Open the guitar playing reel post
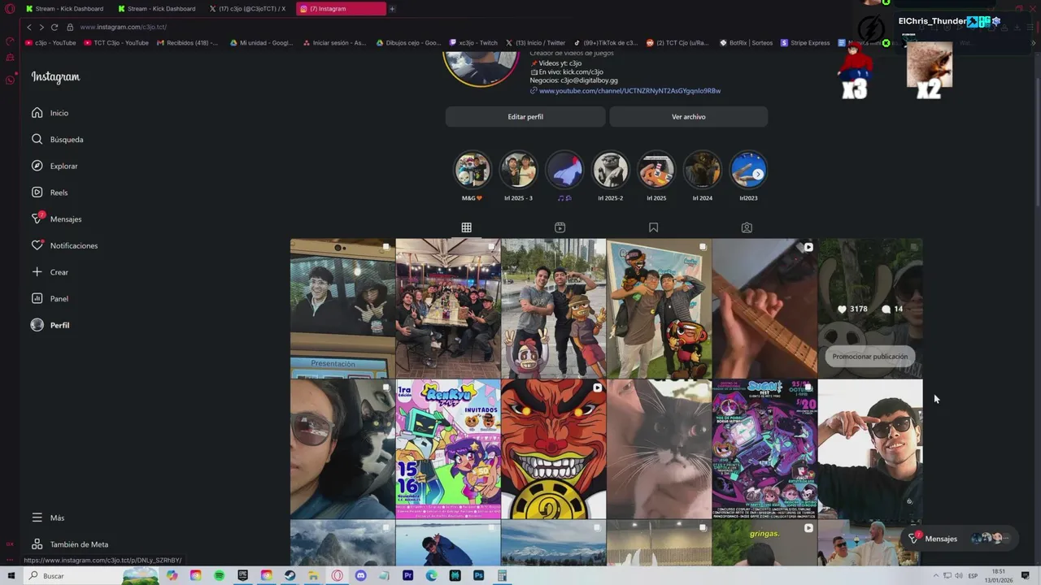 764,309
